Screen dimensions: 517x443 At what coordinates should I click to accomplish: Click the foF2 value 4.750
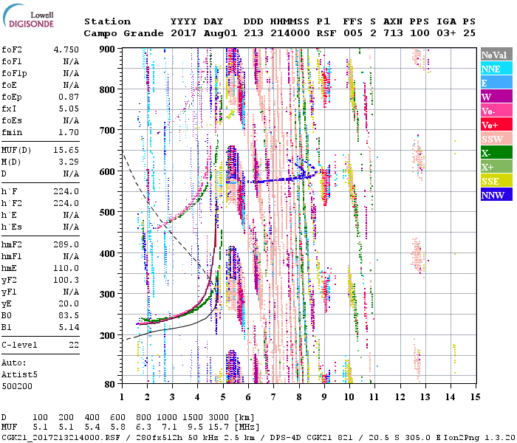click(66, 49)
